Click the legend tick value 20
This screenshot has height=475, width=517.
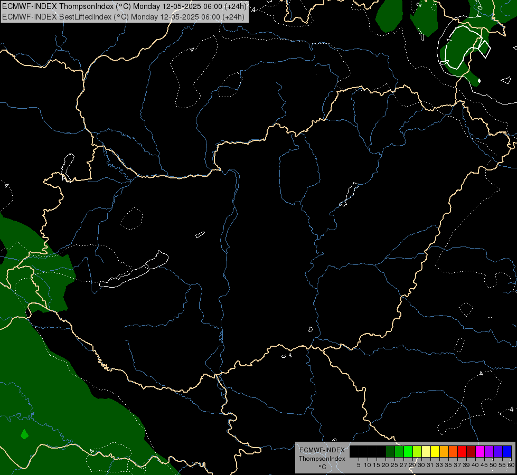(x=386, y=465)
